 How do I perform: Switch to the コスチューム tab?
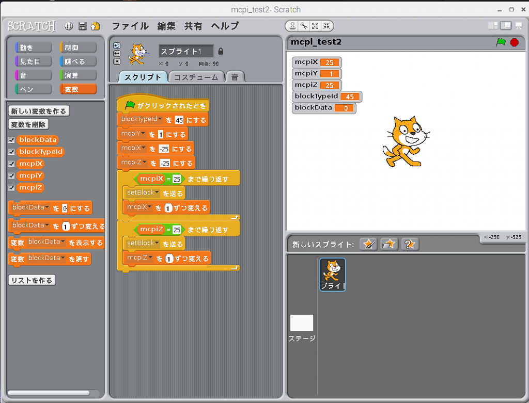[x=196, y=77]
